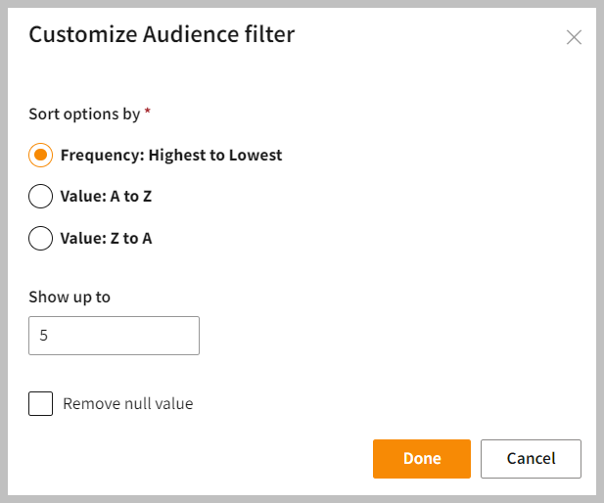Enable the Remove null value checkbox
Image resolution: width=604 pixels, height=503 pixels.
click(x=40, y=403)
